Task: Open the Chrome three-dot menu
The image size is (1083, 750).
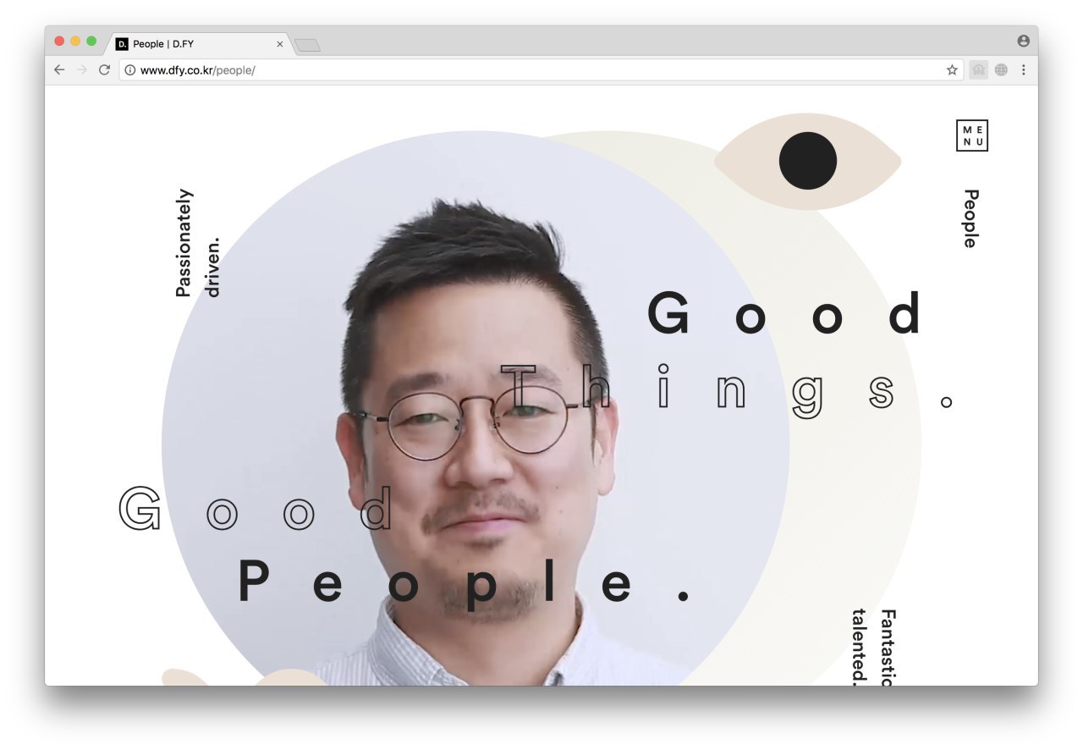Action: click(x=1024, y=70)
